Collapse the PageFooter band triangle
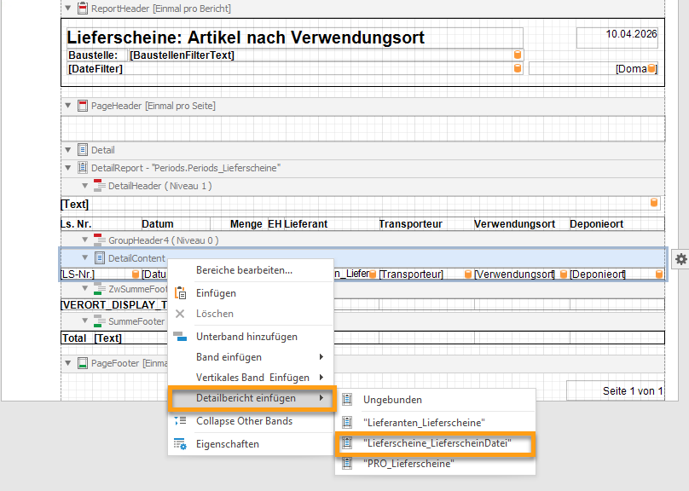 (x=67, y=363)
